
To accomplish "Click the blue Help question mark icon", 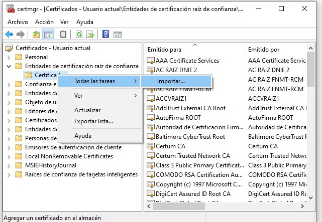I will pyautogui.click(x=105, y=34).
